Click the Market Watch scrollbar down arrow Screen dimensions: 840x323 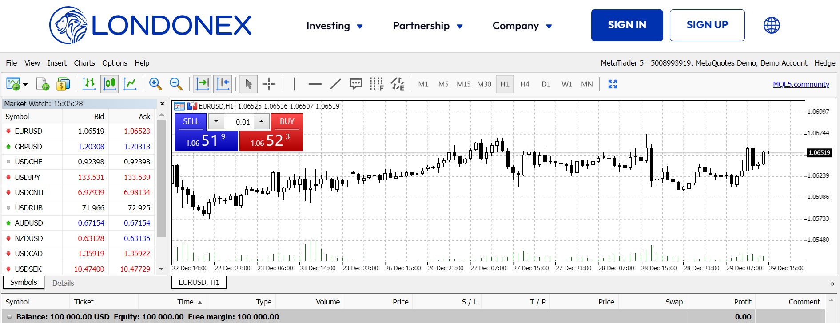click(162, 269)
